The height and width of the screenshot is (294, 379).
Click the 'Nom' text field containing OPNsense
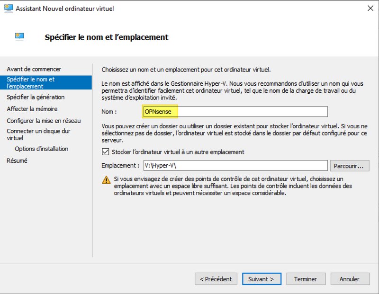coord(235,111)
